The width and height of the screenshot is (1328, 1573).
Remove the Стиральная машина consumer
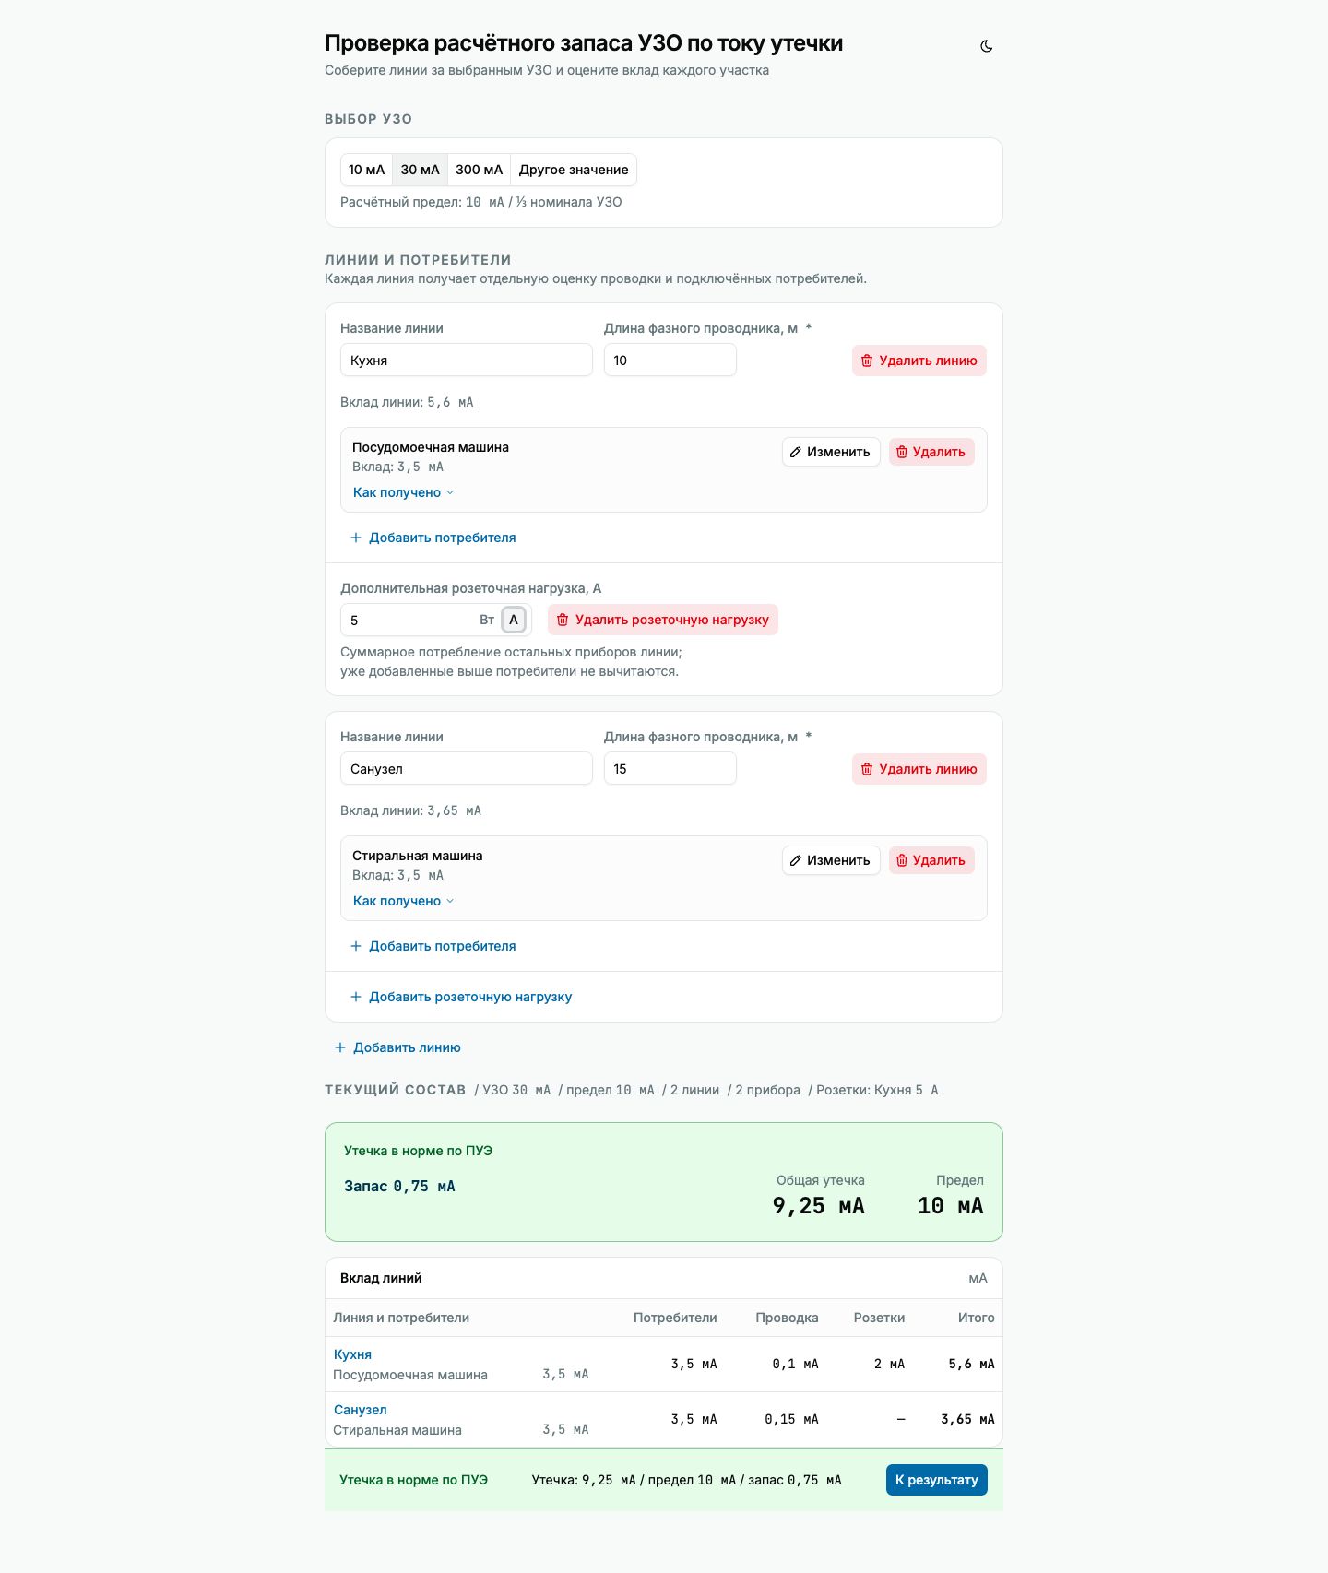coord(931,860)
